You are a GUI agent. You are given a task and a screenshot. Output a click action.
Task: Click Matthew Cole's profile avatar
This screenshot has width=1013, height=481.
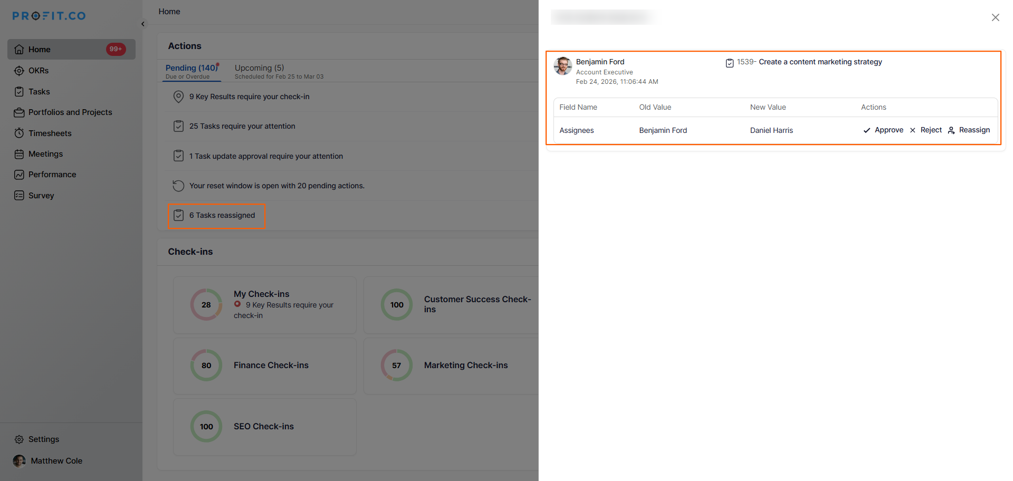pos(20,461)
